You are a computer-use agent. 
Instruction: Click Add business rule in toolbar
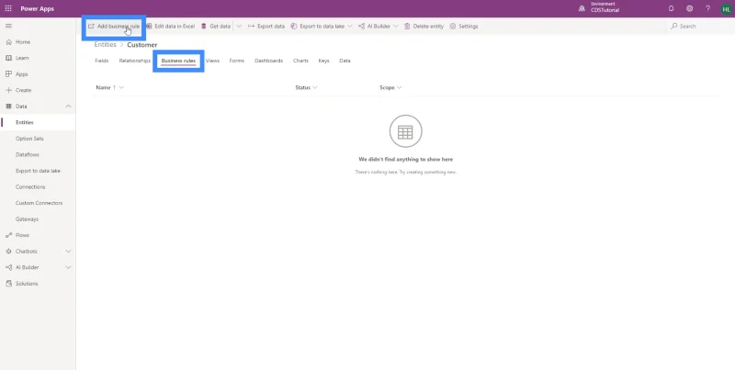pyautogui.click(x=114, y=27)
